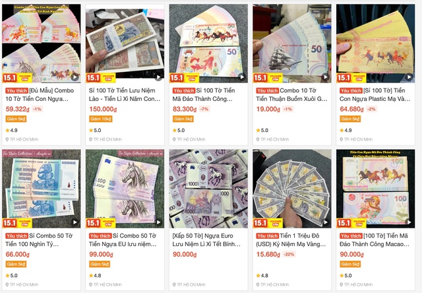422x293 pixels.
Task: Click the Yêu thích badge on Con Ngựa Plastic item
Action: pyautogui.click(x=351, y=91)
